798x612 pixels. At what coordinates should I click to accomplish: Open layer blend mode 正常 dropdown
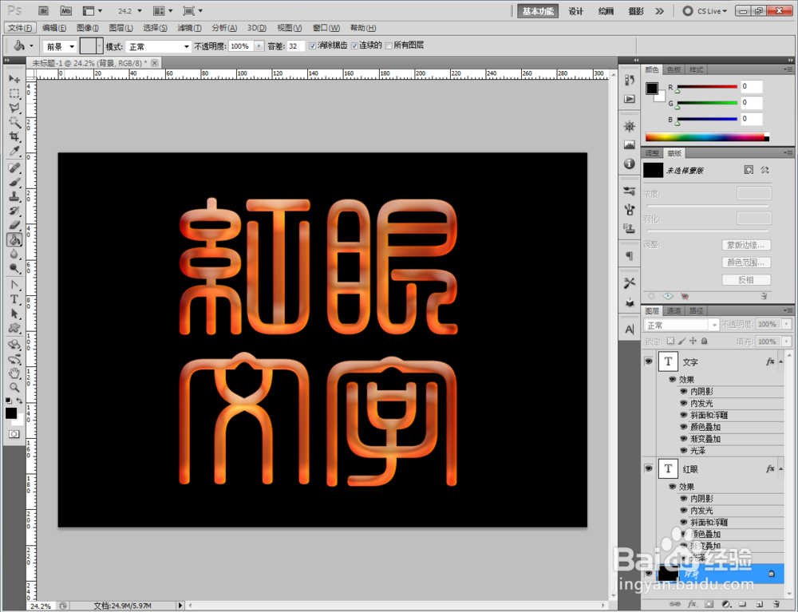(x=681, y=325)
